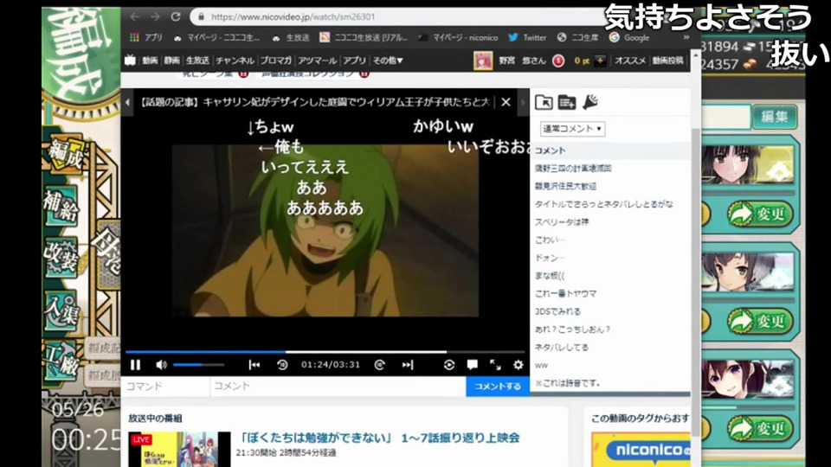Select comment row 3DSでみれる

click(x=610, y=312)
